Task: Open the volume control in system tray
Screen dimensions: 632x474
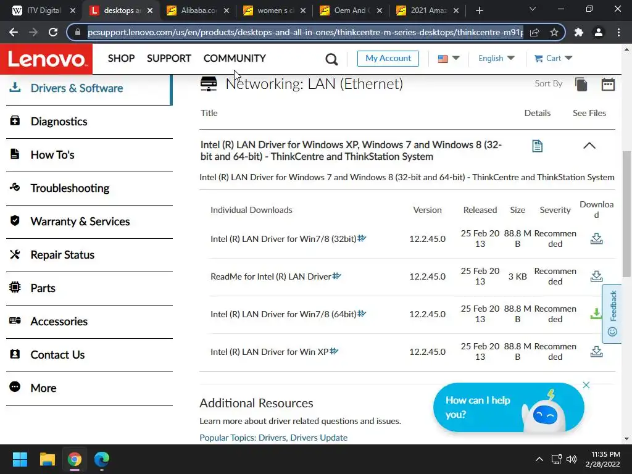Action: point(572,459)
